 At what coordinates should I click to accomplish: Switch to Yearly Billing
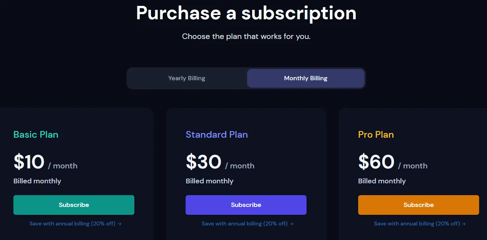pos(187,78)
